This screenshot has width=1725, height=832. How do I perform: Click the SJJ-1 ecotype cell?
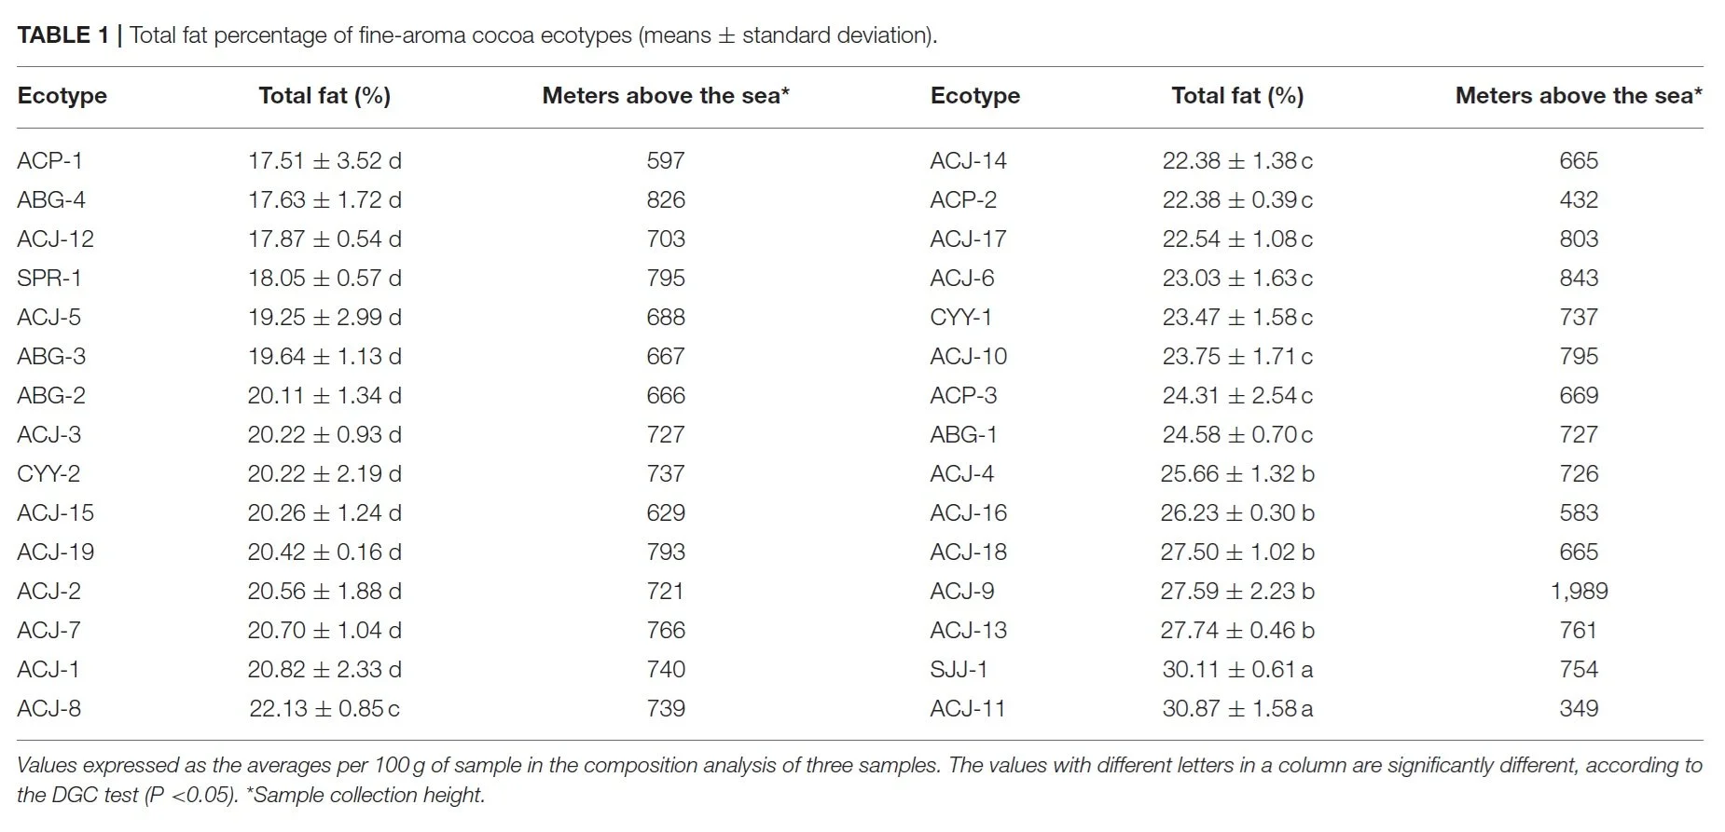[x=959, y=670]
